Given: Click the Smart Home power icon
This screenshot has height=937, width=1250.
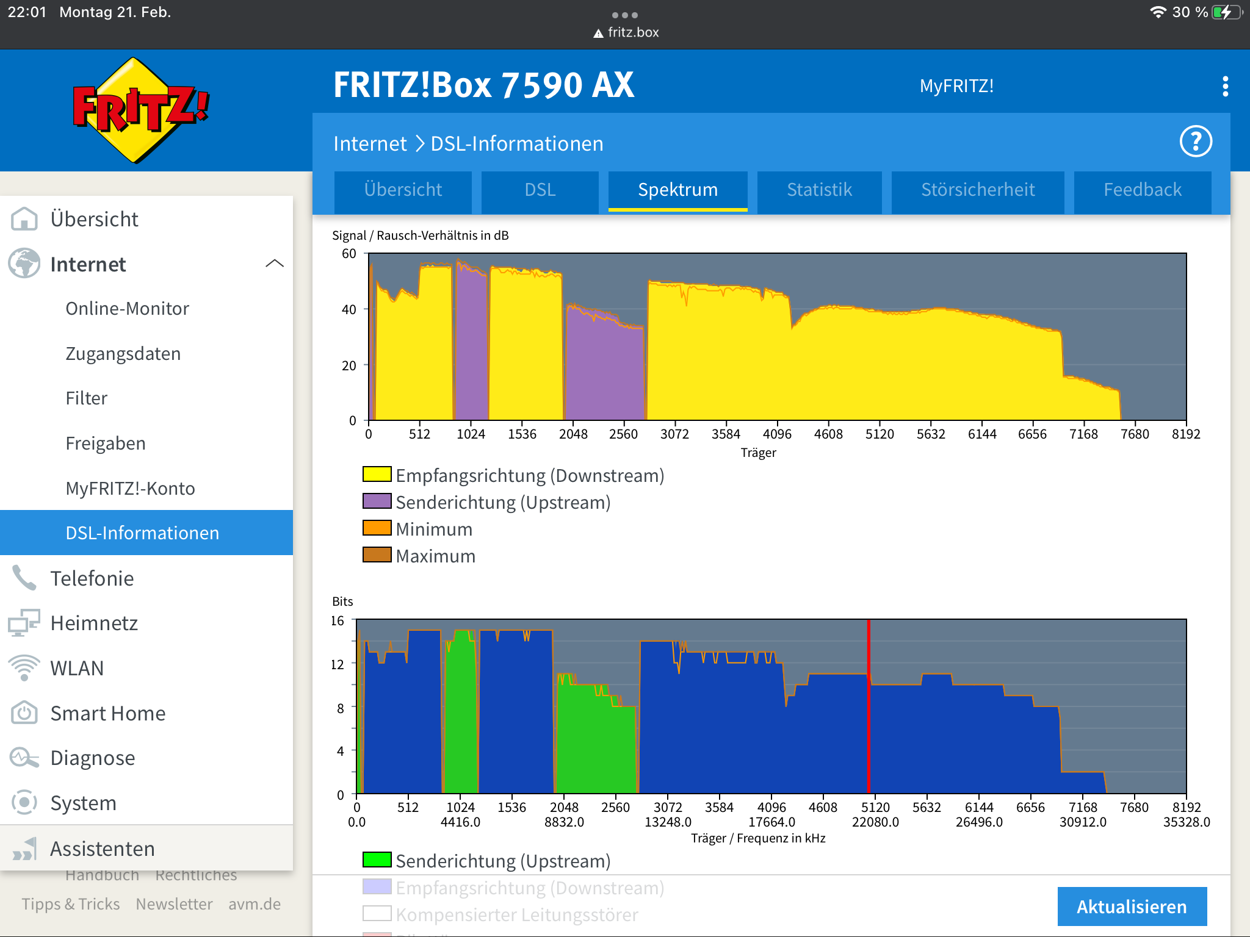Looking at the screenshot, I should click(x=24, y=713).
